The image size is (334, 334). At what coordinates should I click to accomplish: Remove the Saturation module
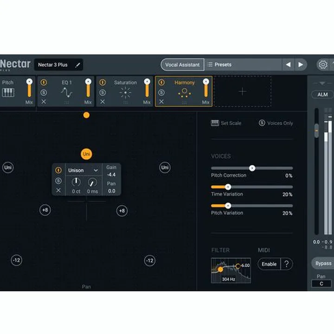(x=103, y=102)
